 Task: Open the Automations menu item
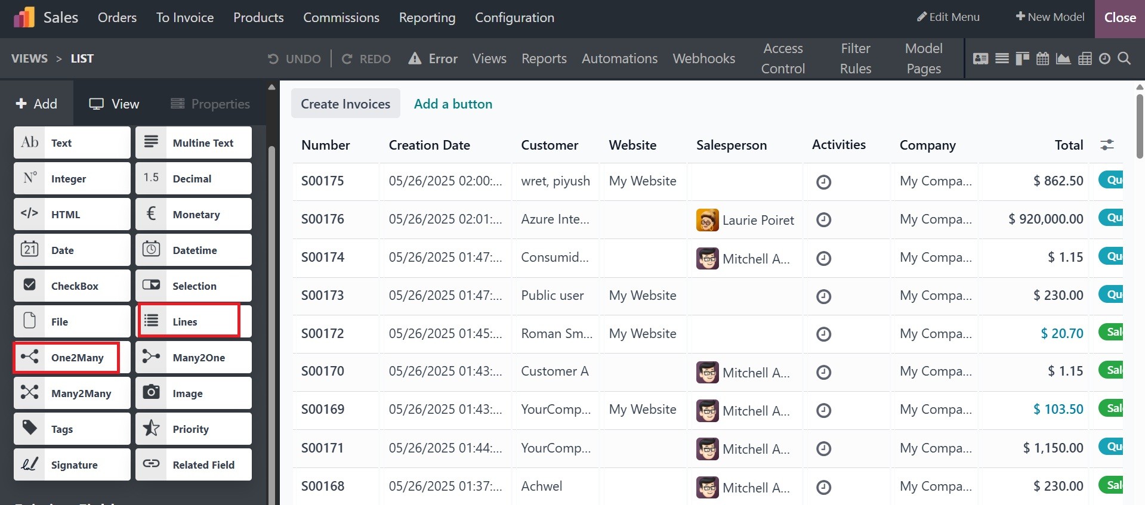point(619,58)
